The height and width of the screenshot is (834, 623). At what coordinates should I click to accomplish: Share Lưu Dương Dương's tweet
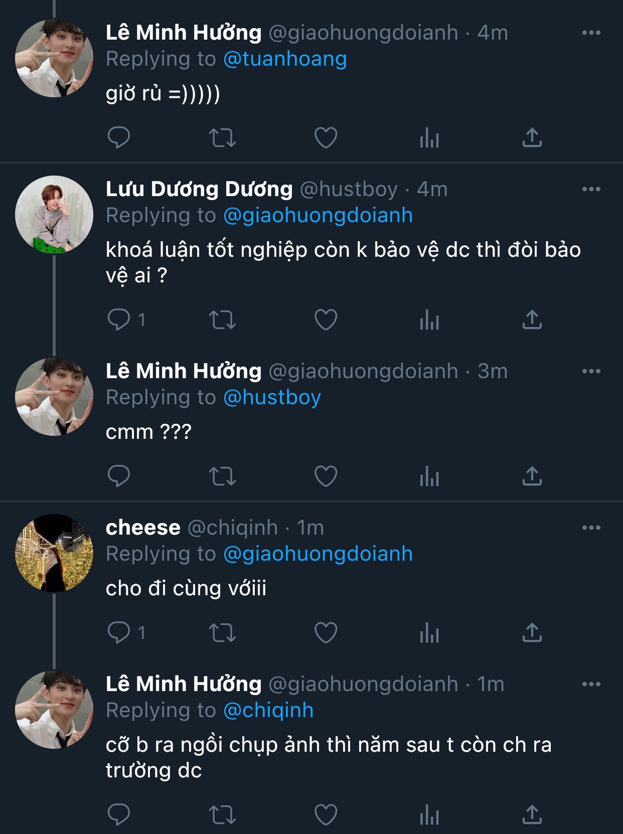click(532, 319)
